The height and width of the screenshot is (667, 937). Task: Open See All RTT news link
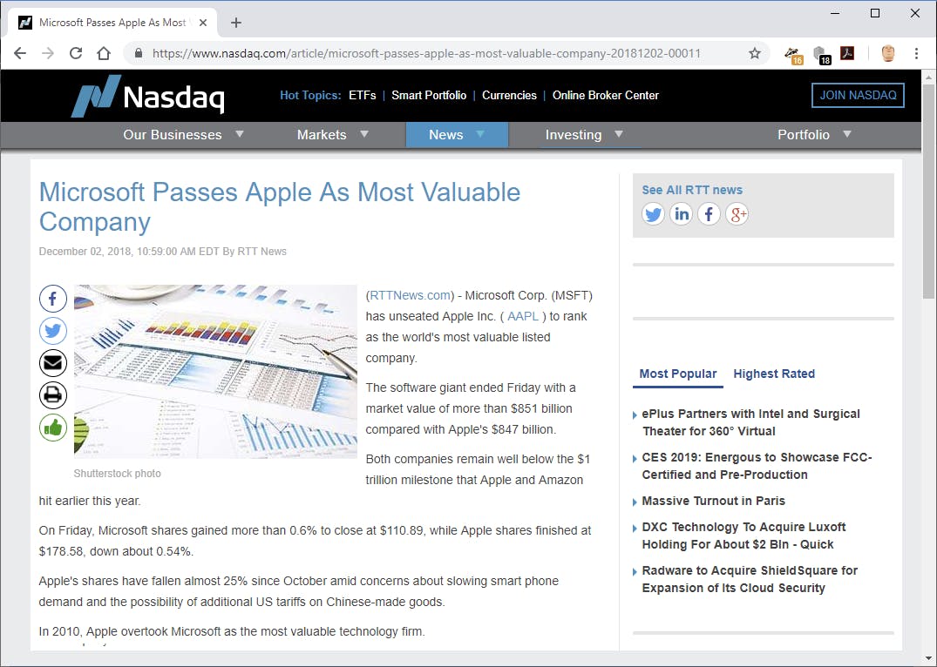692,190
